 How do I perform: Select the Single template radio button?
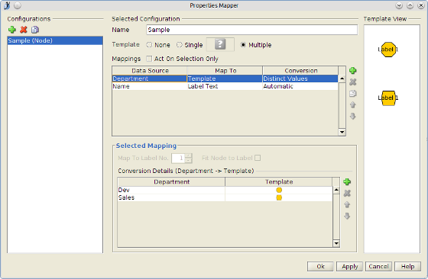180,45
